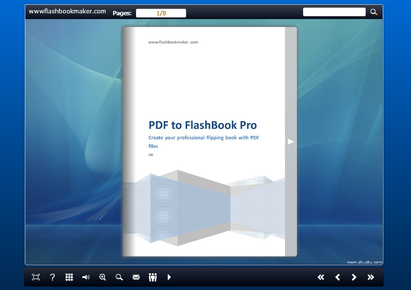This screenshot has width=411, height=290.
Task: Toggle fullscreen mode icon
Action: pyautogui.click(x=36, y=277)
